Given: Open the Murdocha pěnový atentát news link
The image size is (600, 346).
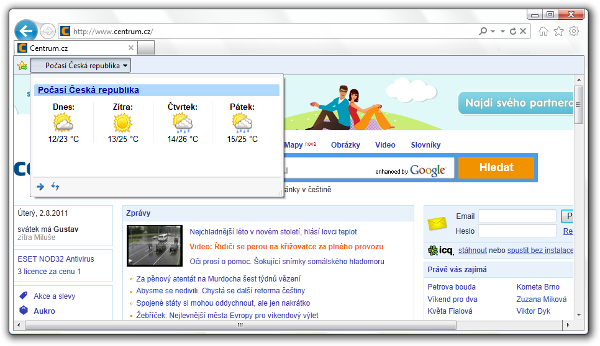Looking at the screenshot, I should [x=218, y=279].
